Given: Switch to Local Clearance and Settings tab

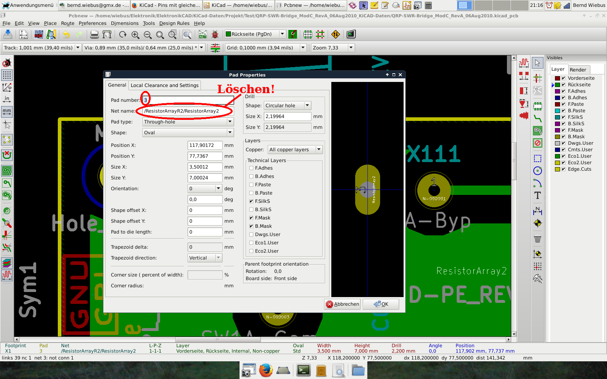Looking at the screenshot, I should [164, 86].
